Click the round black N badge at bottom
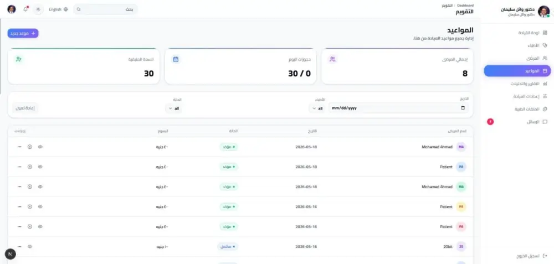 click(x=10, y=254)
